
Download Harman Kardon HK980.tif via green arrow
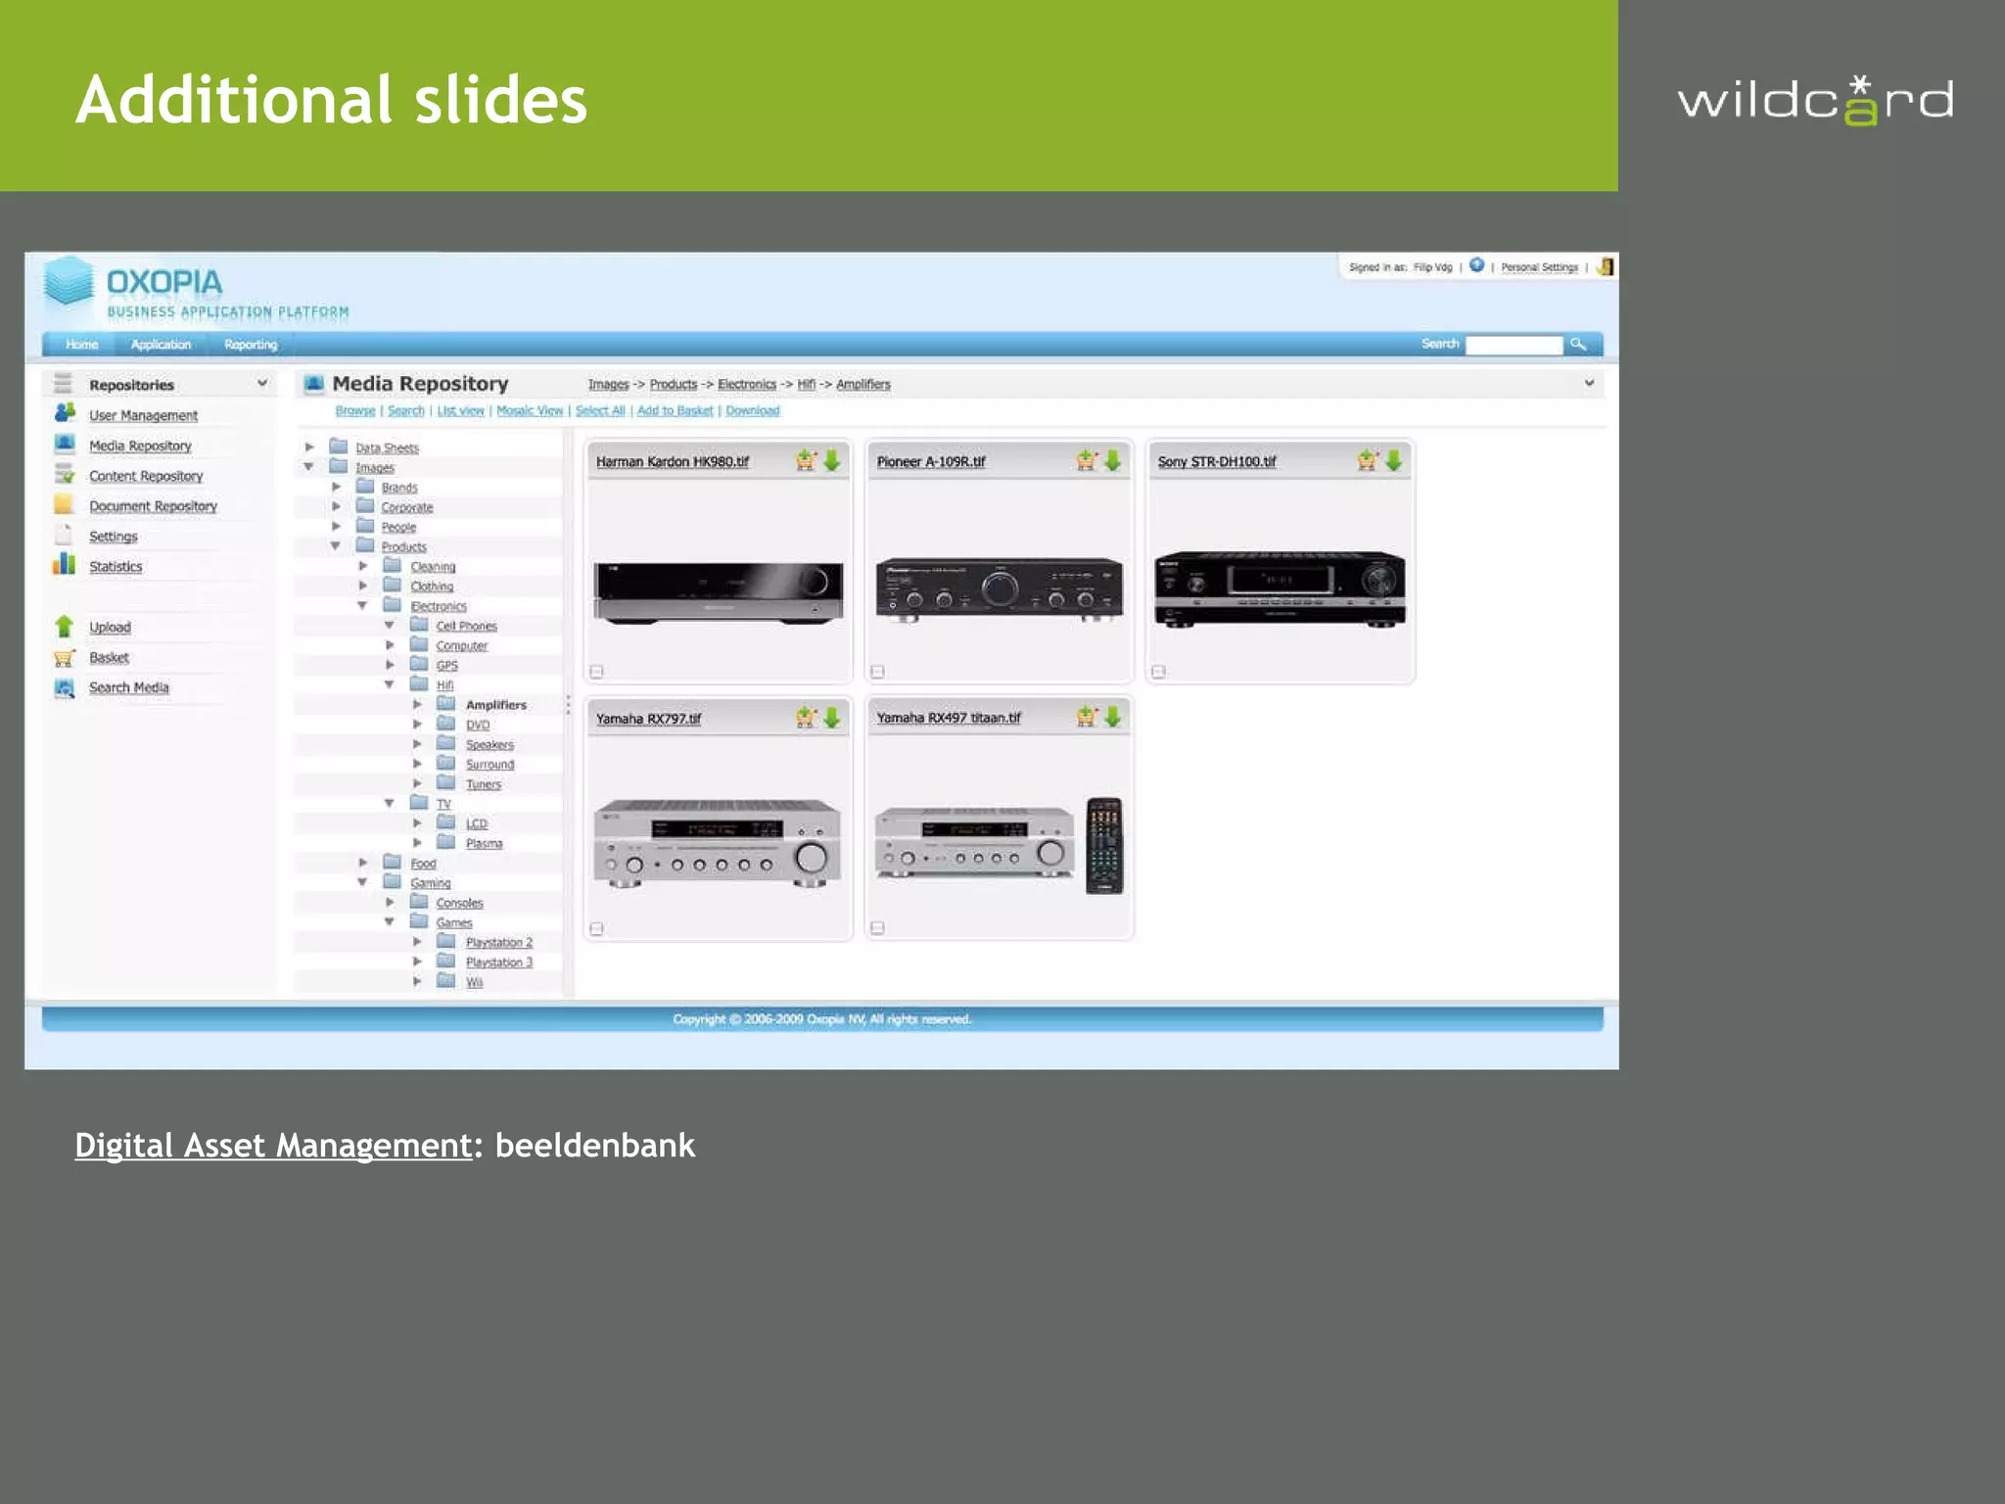pyautogui.click(x=832, y=460)
